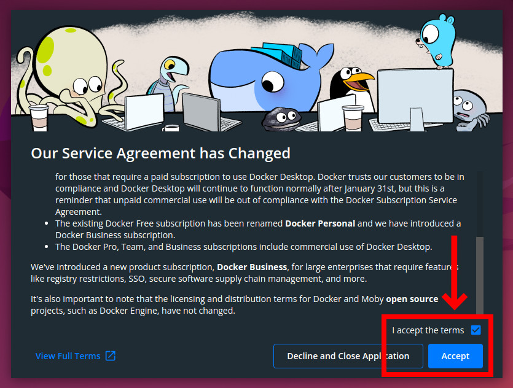The image size is (513, 388).
Task: Click the Docker whale illustration in the banner
Action: [x=270, y=78]
